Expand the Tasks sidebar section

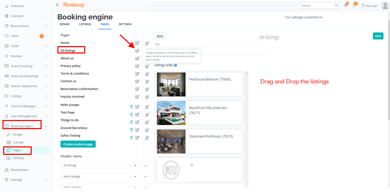[x=46, y=46]
